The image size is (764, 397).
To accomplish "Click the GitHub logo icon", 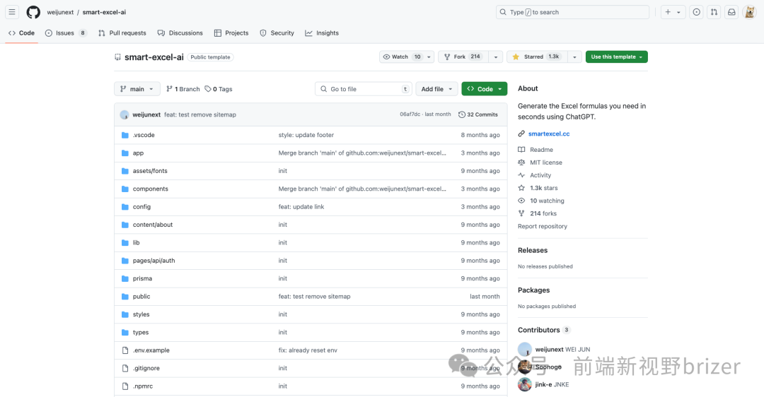I will click(33, 12).
